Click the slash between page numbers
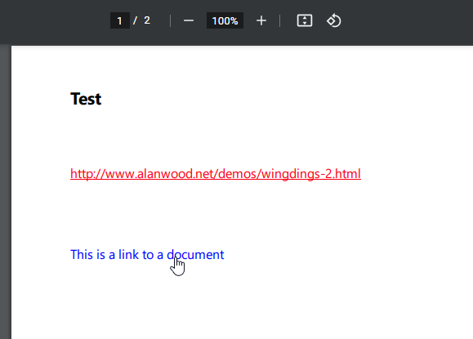The width and height of the screenshot is (473, 339). (135, 20)
